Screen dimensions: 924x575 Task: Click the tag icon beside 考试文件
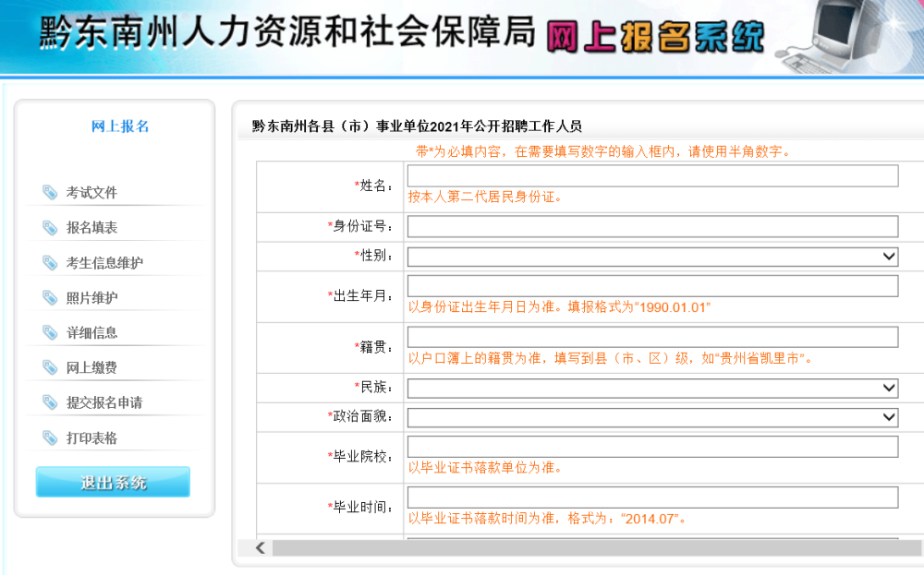(x=50, y=192)
